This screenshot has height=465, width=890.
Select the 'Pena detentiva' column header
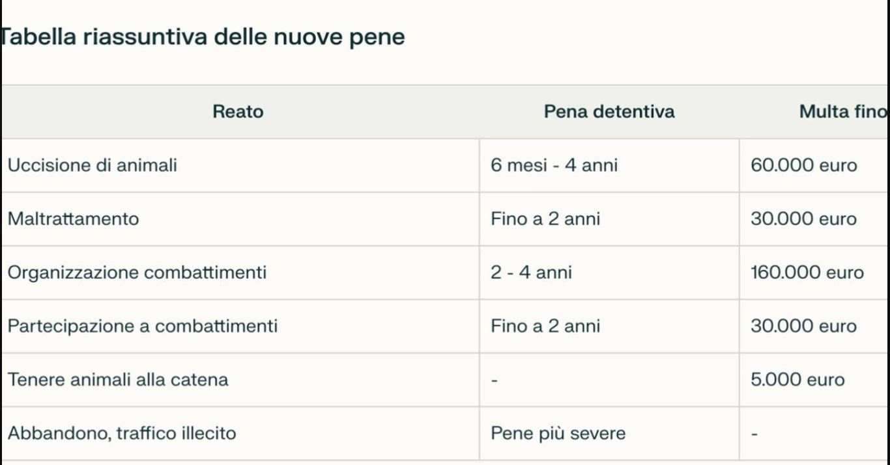[609, 112]
